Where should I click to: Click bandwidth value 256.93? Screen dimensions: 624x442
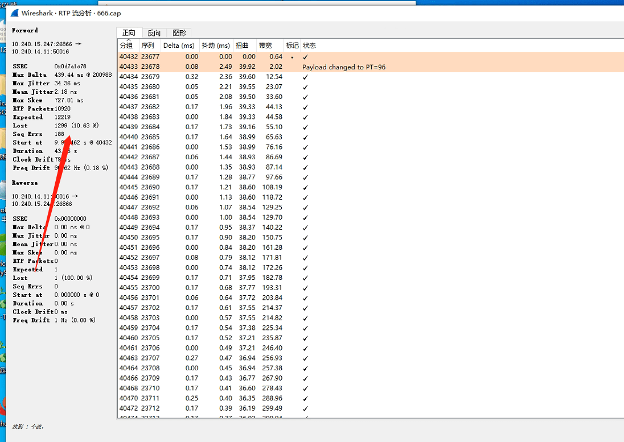tap(272, 358)
